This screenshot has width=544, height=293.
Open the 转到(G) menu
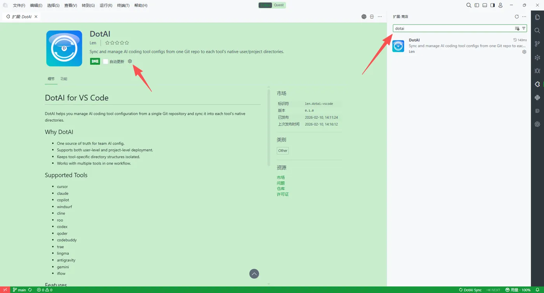click(88, 5)
